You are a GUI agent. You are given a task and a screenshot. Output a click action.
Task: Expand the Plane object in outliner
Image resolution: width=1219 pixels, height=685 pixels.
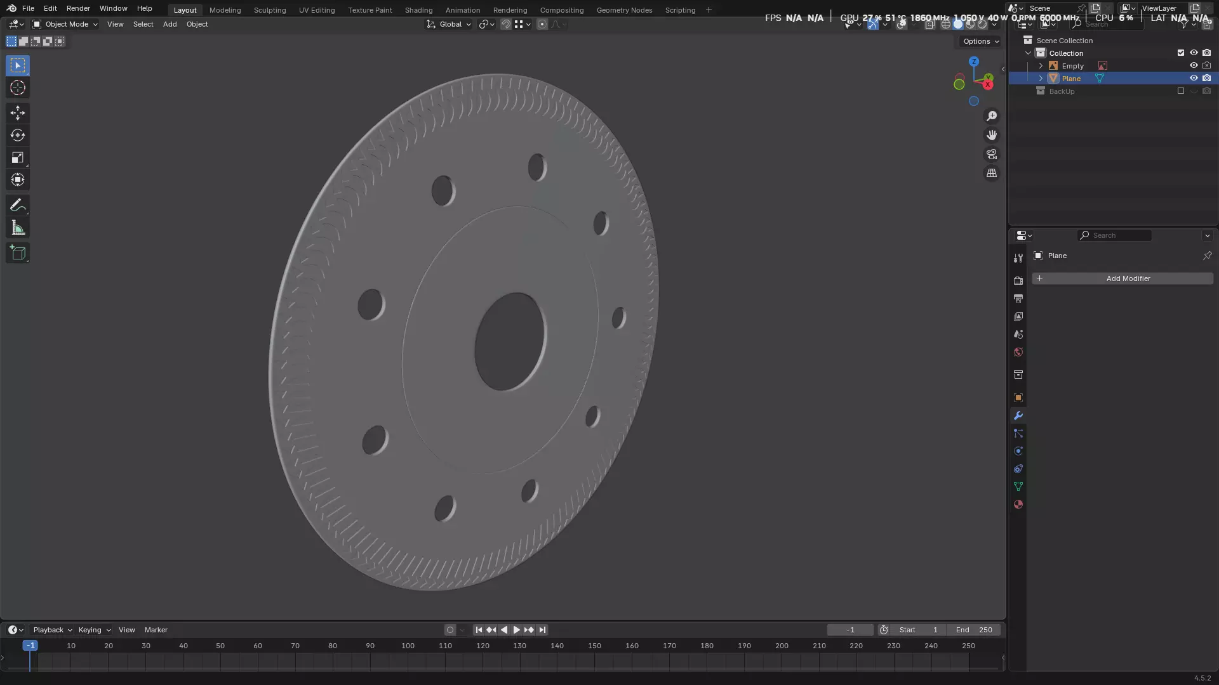pos(1041,78)
